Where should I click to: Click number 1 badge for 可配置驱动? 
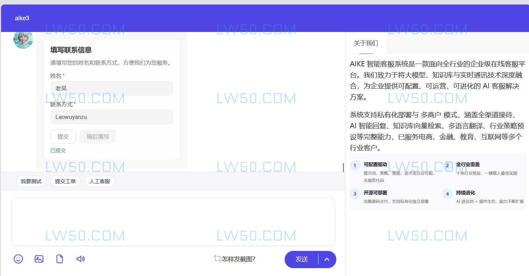pos(355,166)
